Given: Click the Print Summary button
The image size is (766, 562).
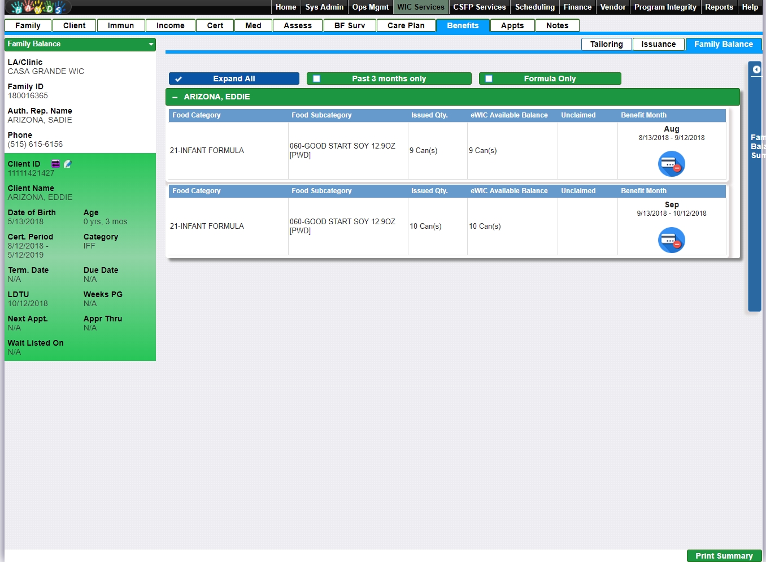Looking at the screenshot, I should click(x=724, y=556).
